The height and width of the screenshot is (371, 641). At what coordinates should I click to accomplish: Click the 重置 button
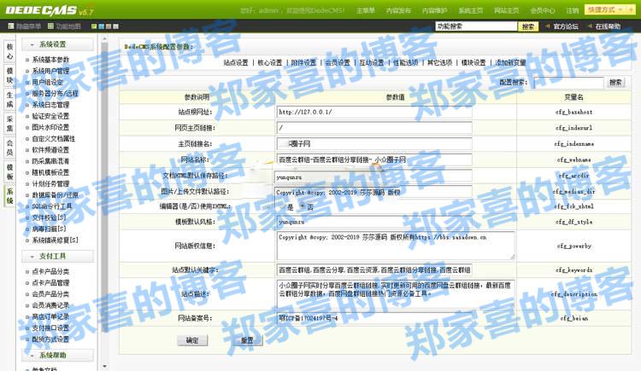coord(247,340)
